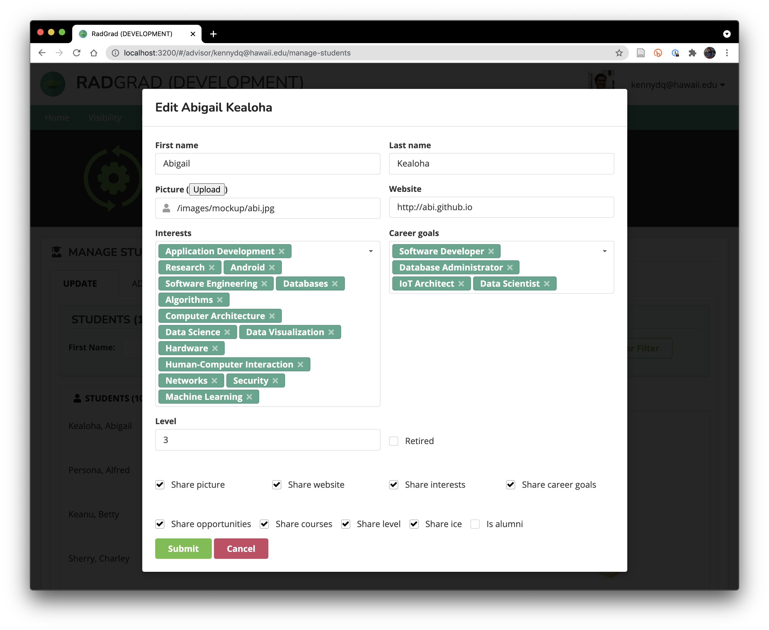Screen dimensions: 769x630
Task: Expand the Interests dropdown arrow
Action: (371, 251)
